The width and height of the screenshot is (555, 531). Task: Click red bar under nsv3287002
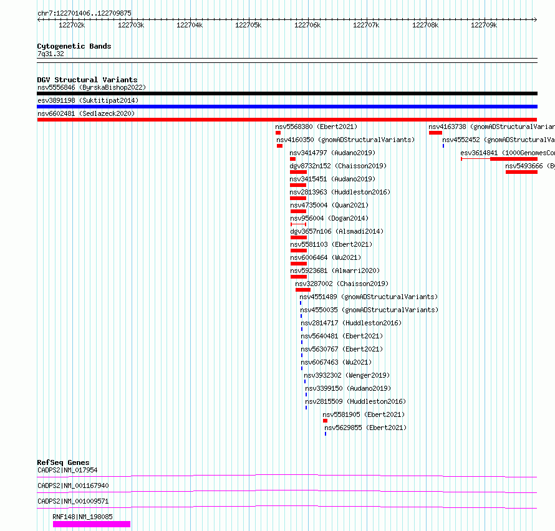(303, 290)
